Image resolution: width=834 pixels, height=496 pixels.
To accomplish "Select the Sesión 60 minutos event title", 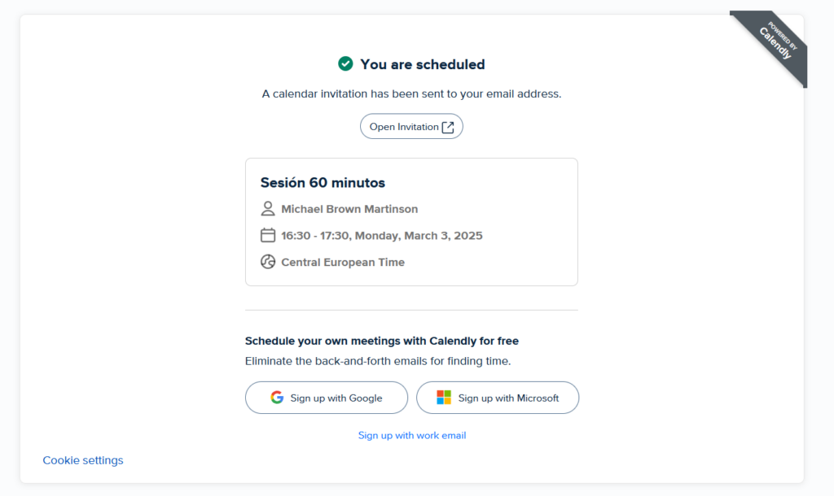I will pos(323,183).
